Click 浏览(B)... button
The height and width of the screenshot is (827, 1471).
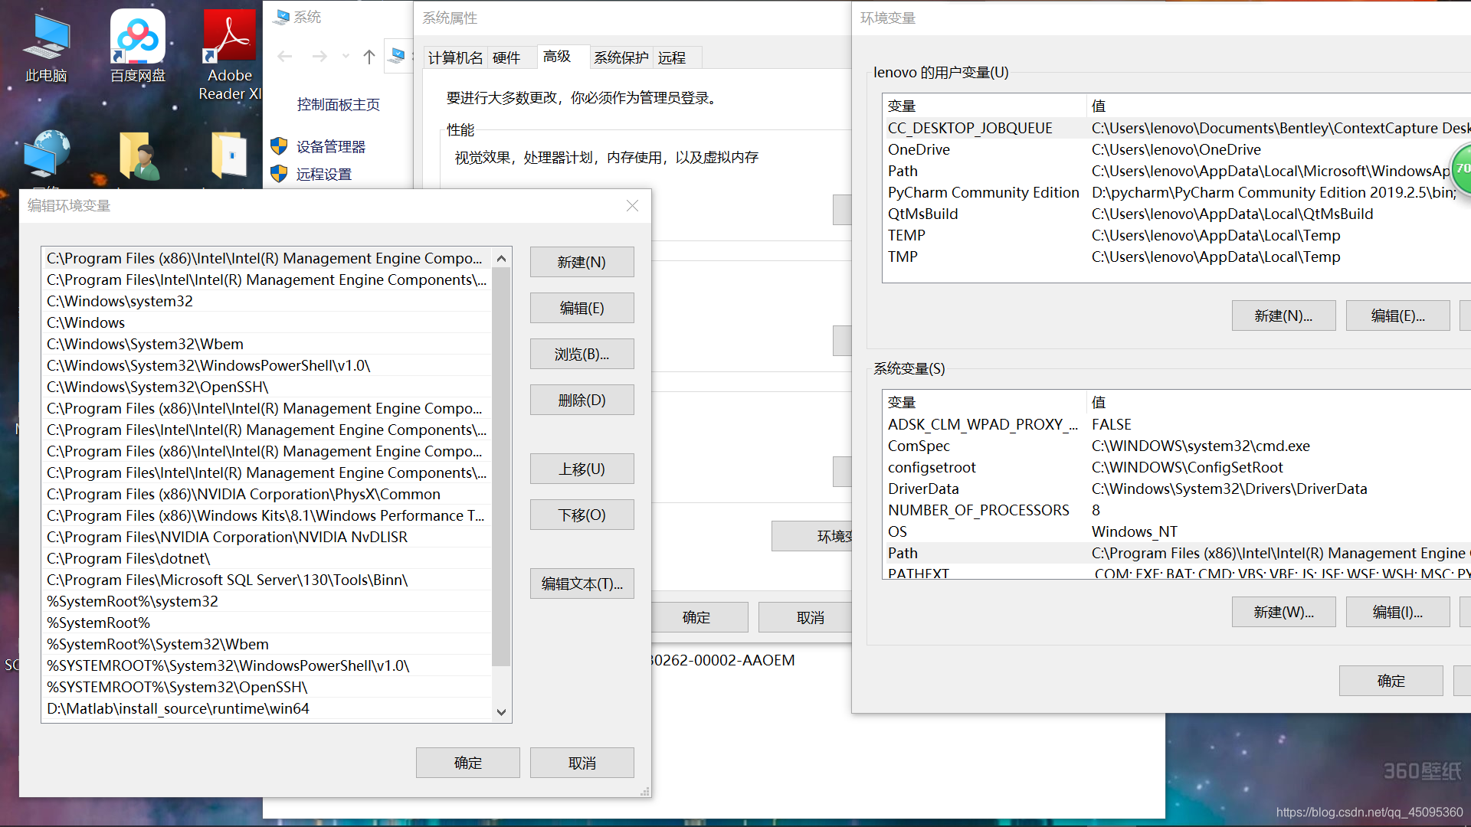click(582, 354)
